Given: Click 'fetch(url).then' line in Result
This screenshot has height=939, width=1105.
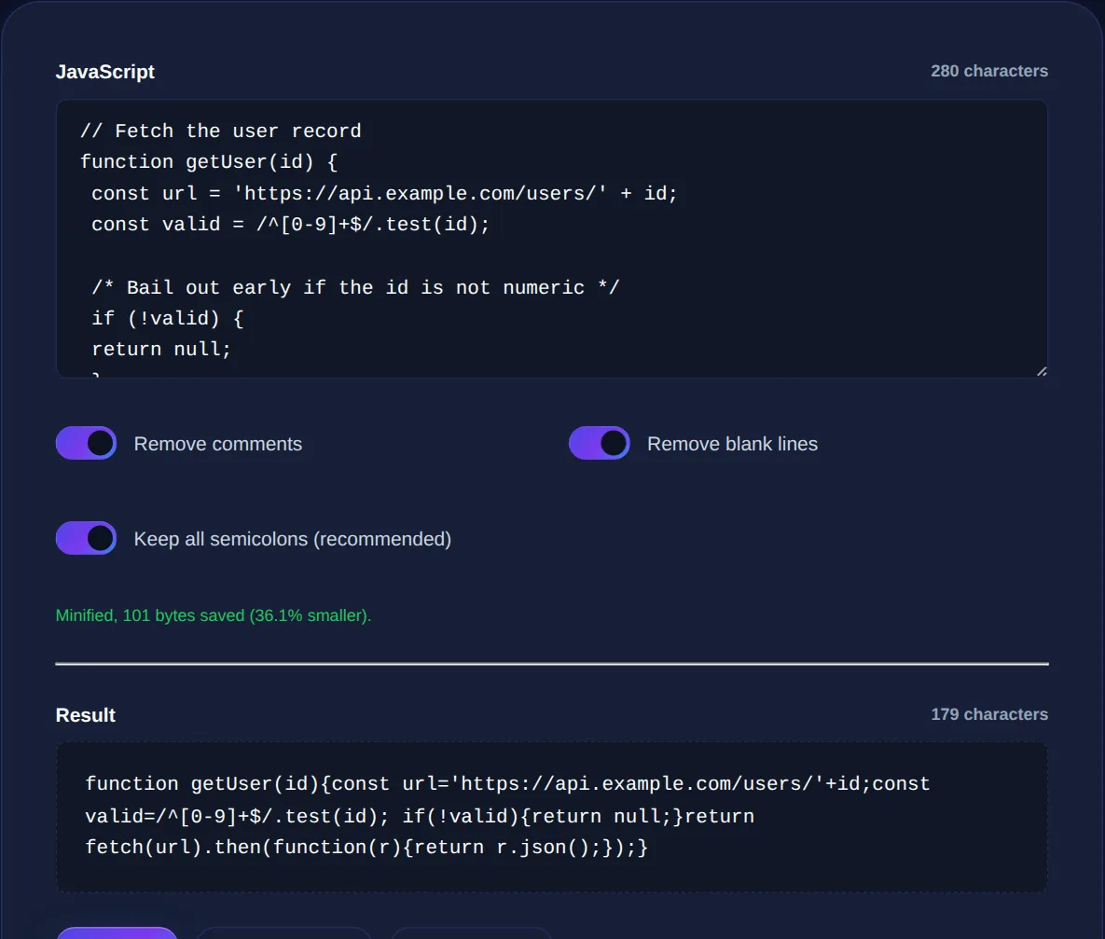Looking at the screenshot, I should tap(366, 847).
